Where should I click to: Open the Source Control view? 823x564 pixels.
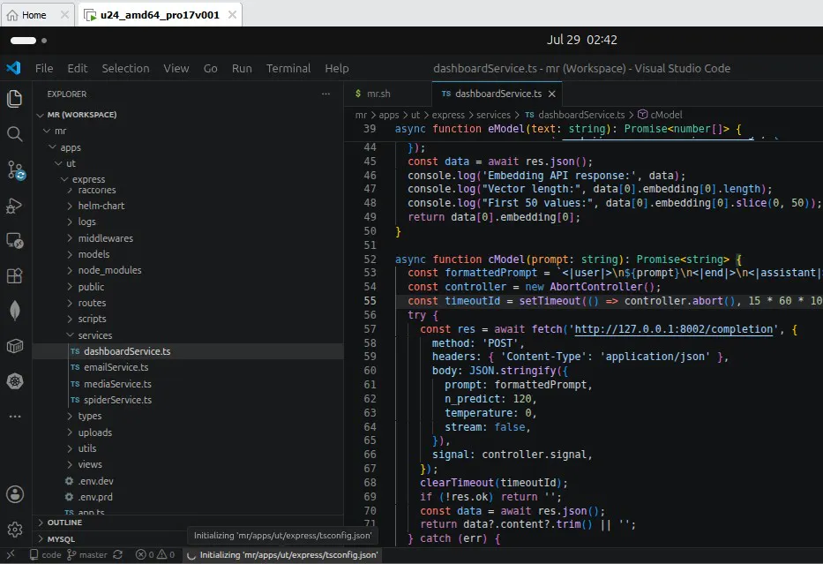click(15, 170)
